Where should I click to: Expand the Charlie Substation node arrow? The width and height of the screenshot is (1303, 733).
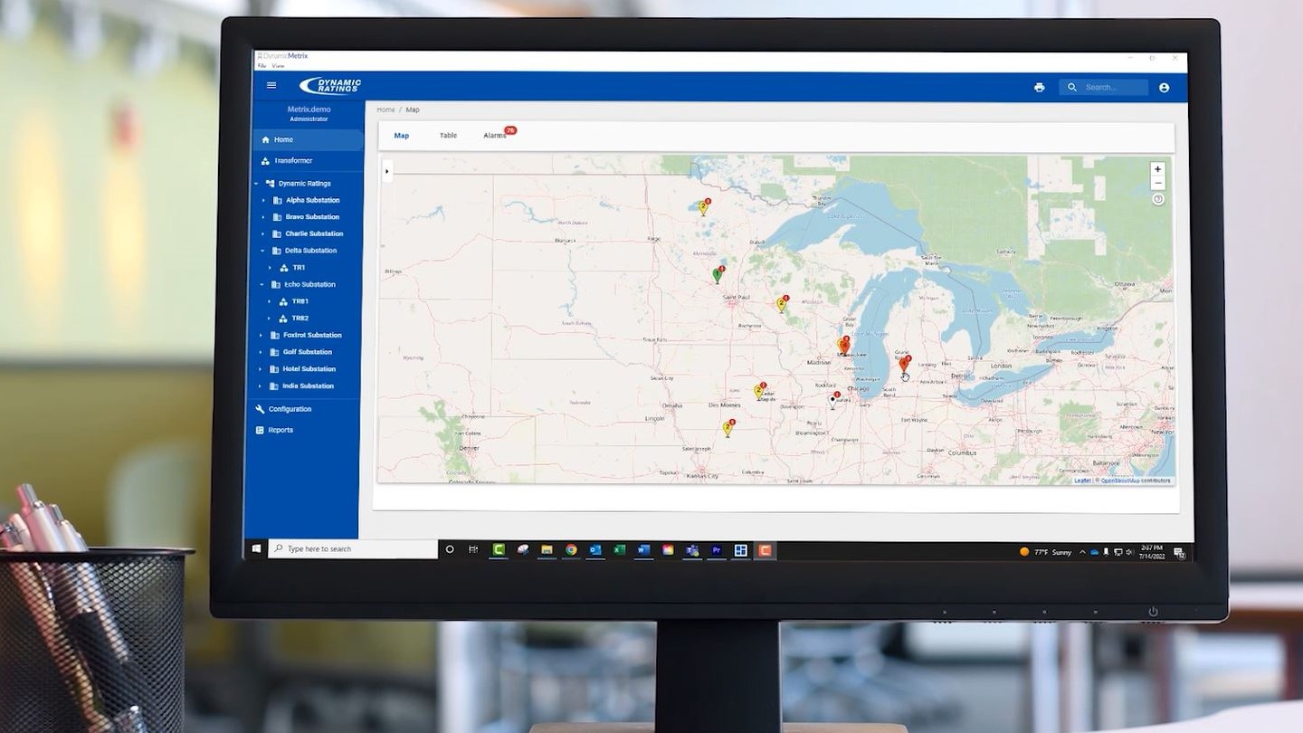[x=263, y=233]
